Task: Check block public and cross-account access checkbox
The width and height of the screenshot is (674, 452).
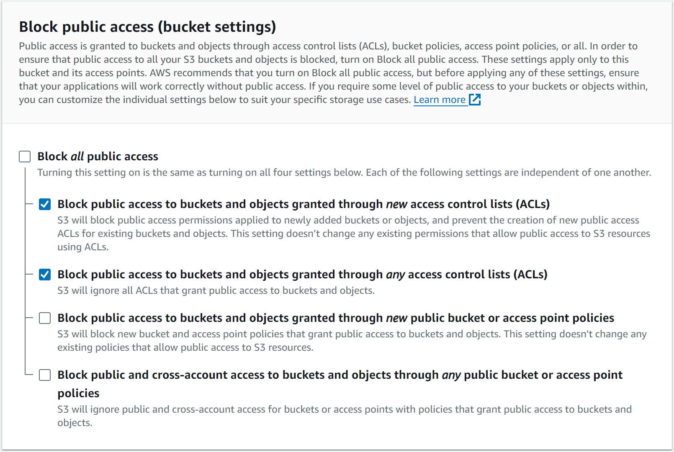Action: pyautogui.click(x=45, y=375)
